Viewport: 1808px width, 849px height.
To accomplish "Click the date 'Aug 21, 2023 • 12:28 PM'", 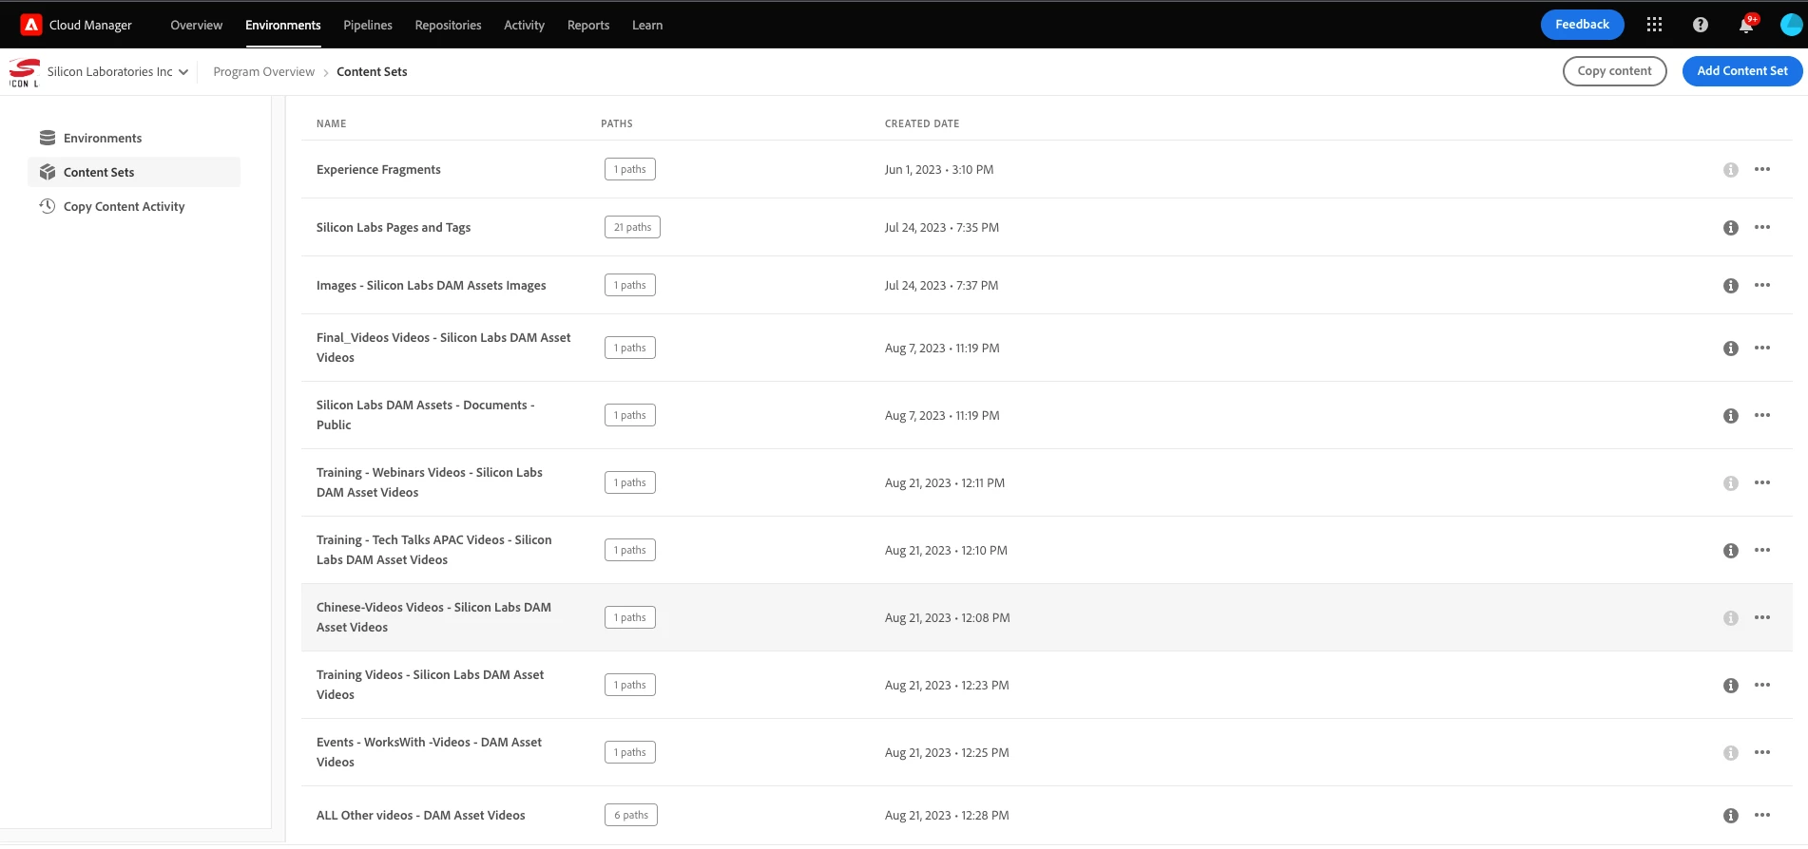I will point(947,816).
